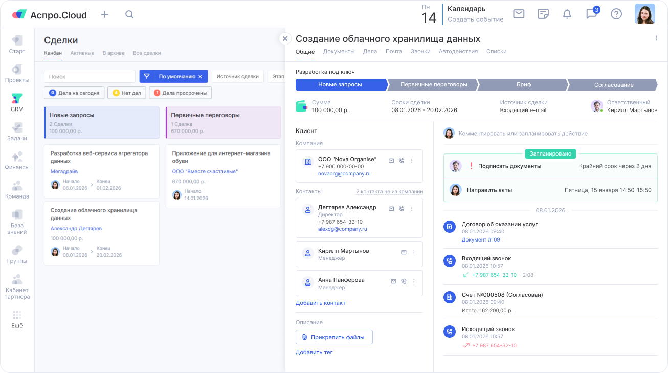
Task: Call ООО Nova Organise via phone icon
Action: coord(402,161)
